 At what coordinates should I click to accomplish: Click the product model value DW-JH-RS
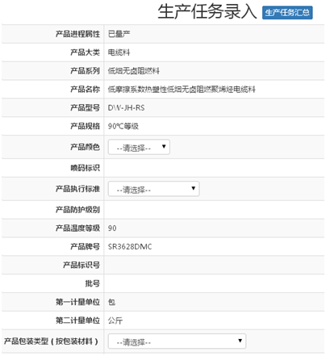[126, 108]
